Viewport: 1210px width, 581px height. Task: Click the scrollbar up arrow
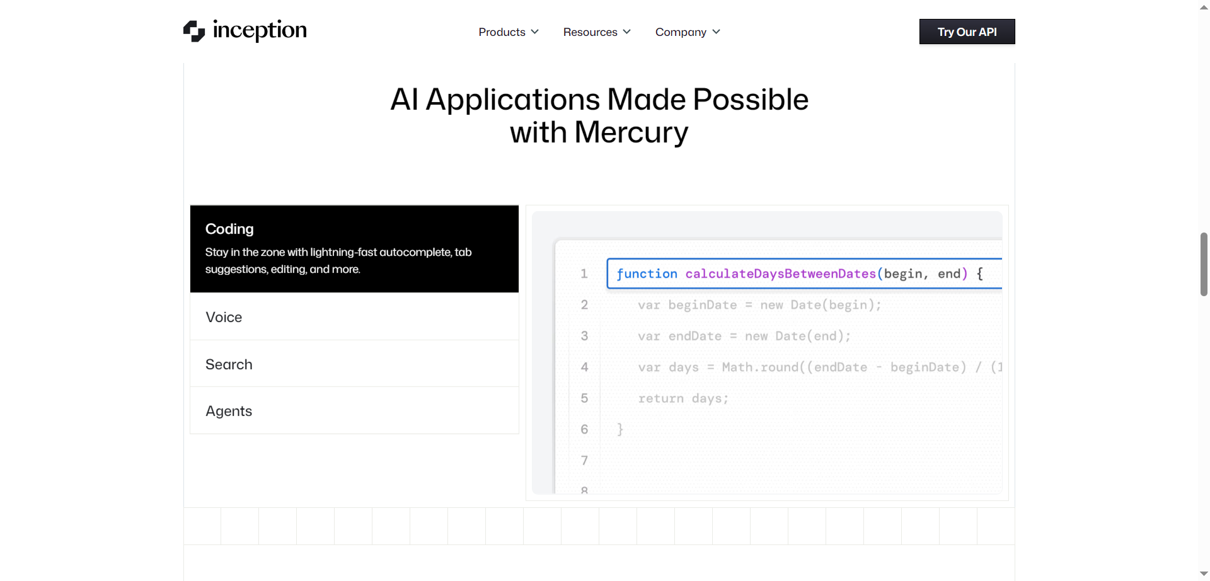[1204, 6]
